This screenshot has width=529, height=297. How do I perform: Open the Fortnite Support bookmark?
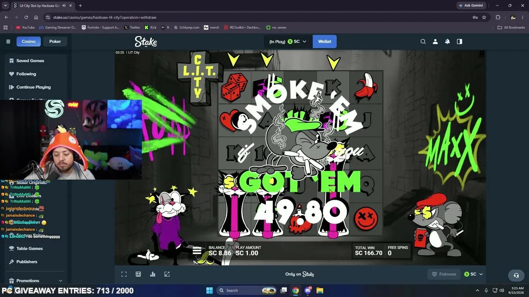point(100,27)
